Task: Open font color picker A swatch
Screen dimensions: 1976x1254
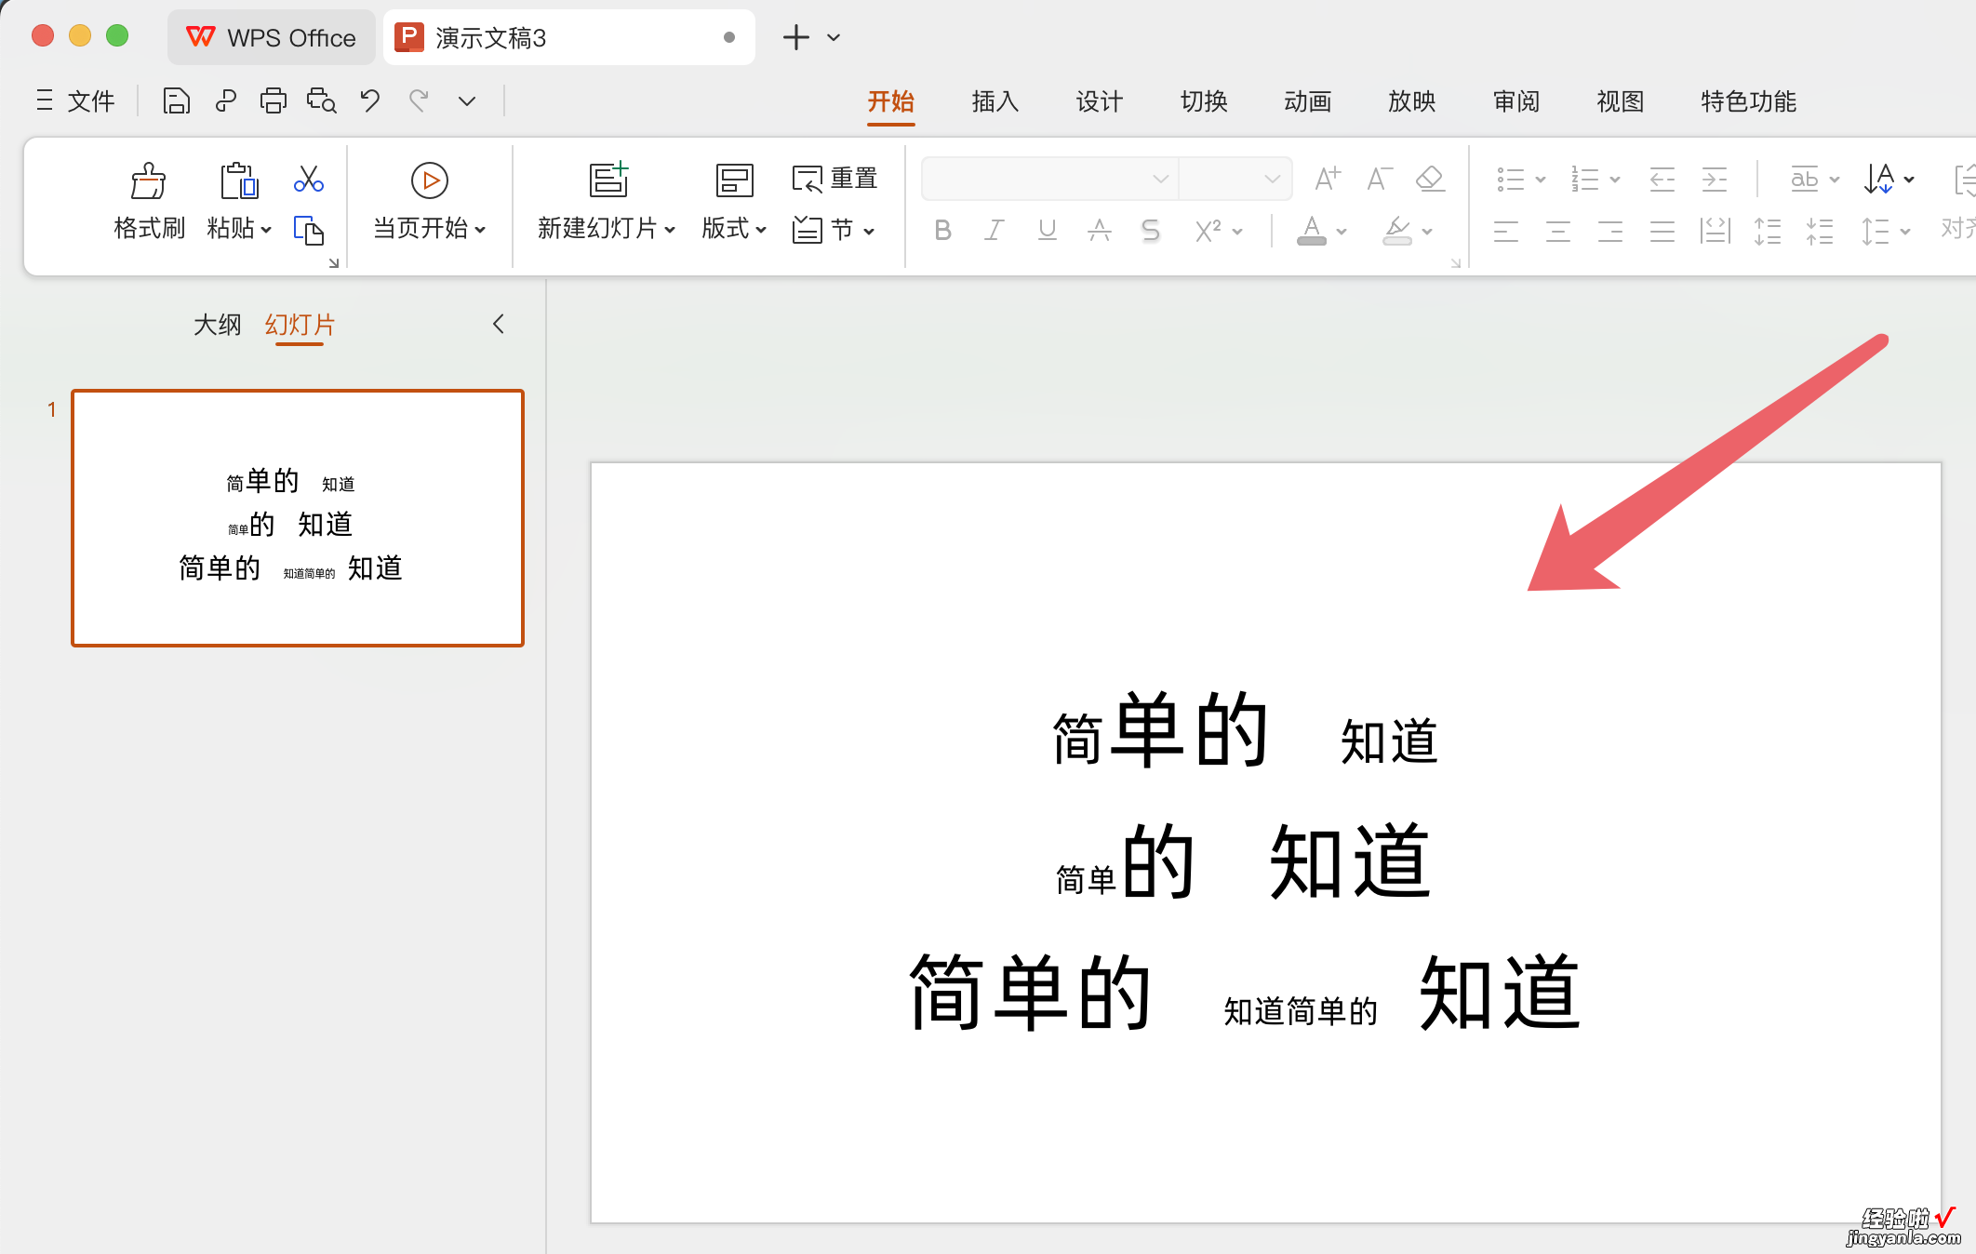Action: (1312, 231)
